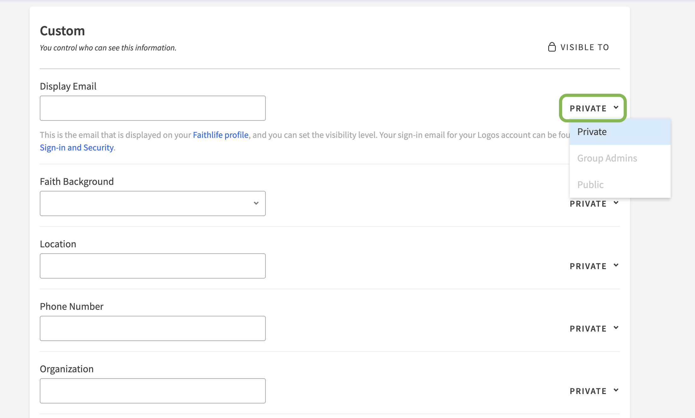Choose Group Admins in visibility menu
Viewport: 695px width, 418px height.
pyautogui.click(x=620, y=158)
